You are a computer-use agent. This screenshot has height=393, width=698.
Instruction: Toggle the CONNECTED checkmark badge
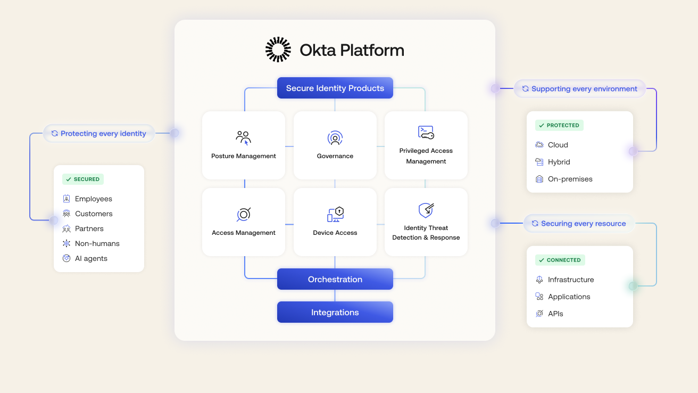click(x=560, y=260)
